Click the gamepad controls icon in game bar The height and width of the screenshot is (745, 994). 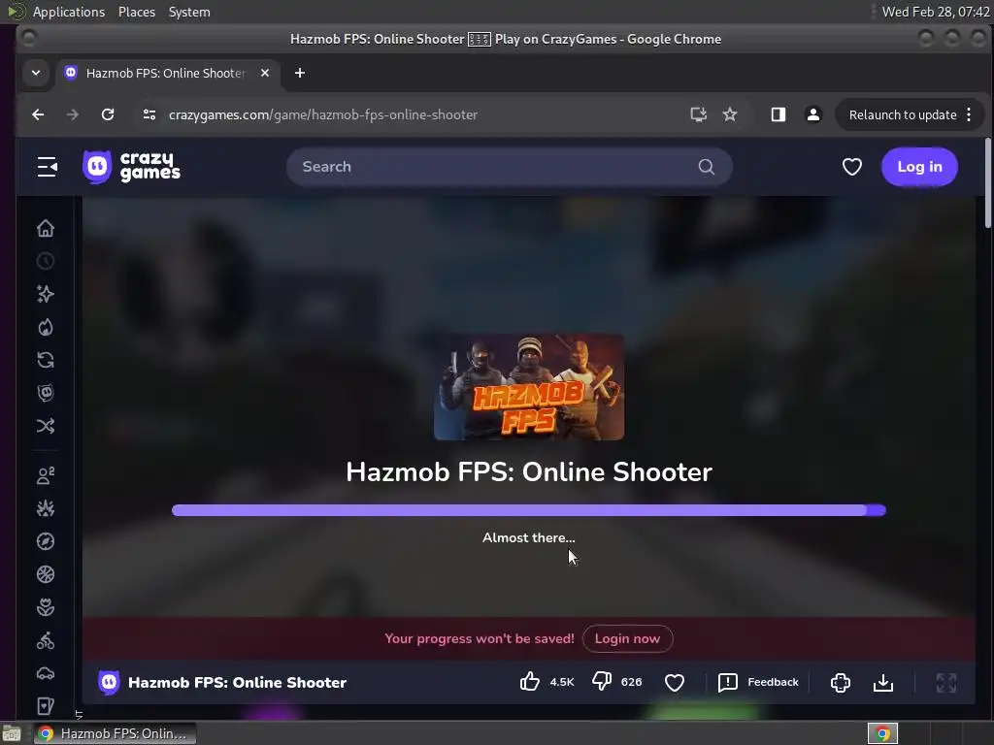(841, 682)
